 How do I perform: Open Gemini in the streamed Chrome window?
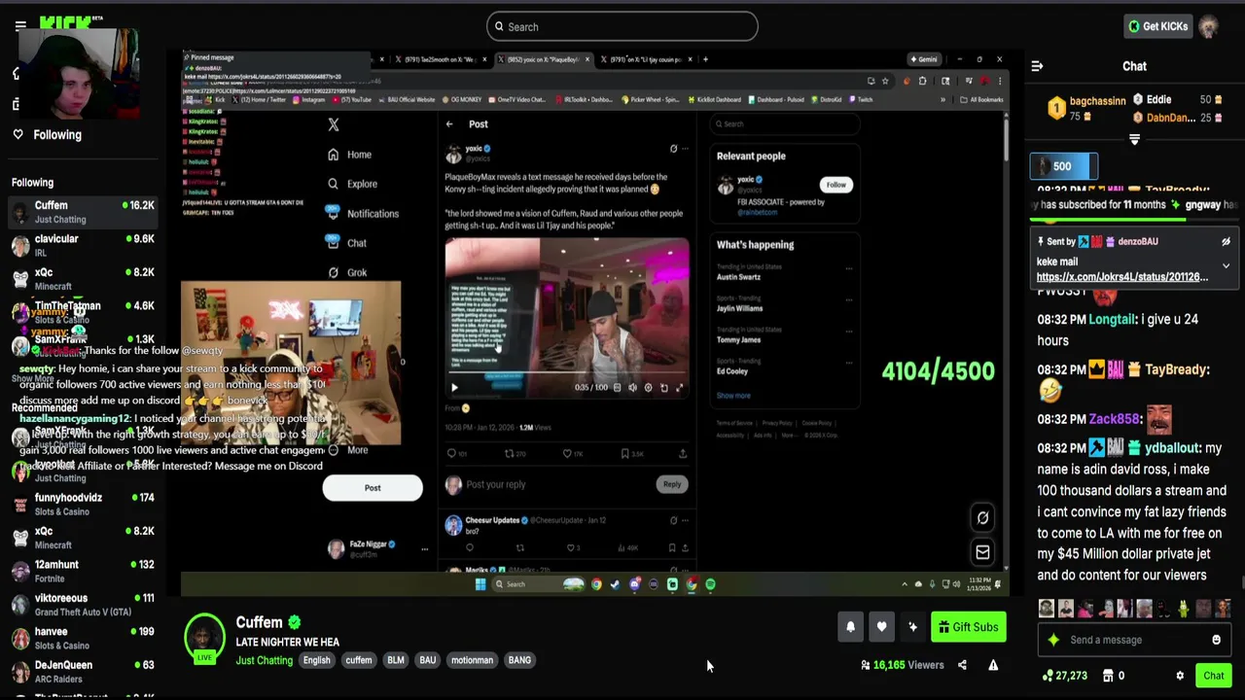pyautogui.click(x=922, y=59)
